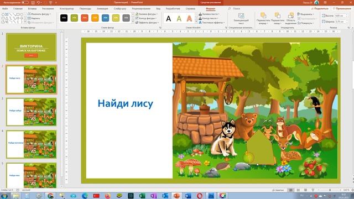
Task: Click the Переместить вперед icon
Action: (x=263, y=15)
